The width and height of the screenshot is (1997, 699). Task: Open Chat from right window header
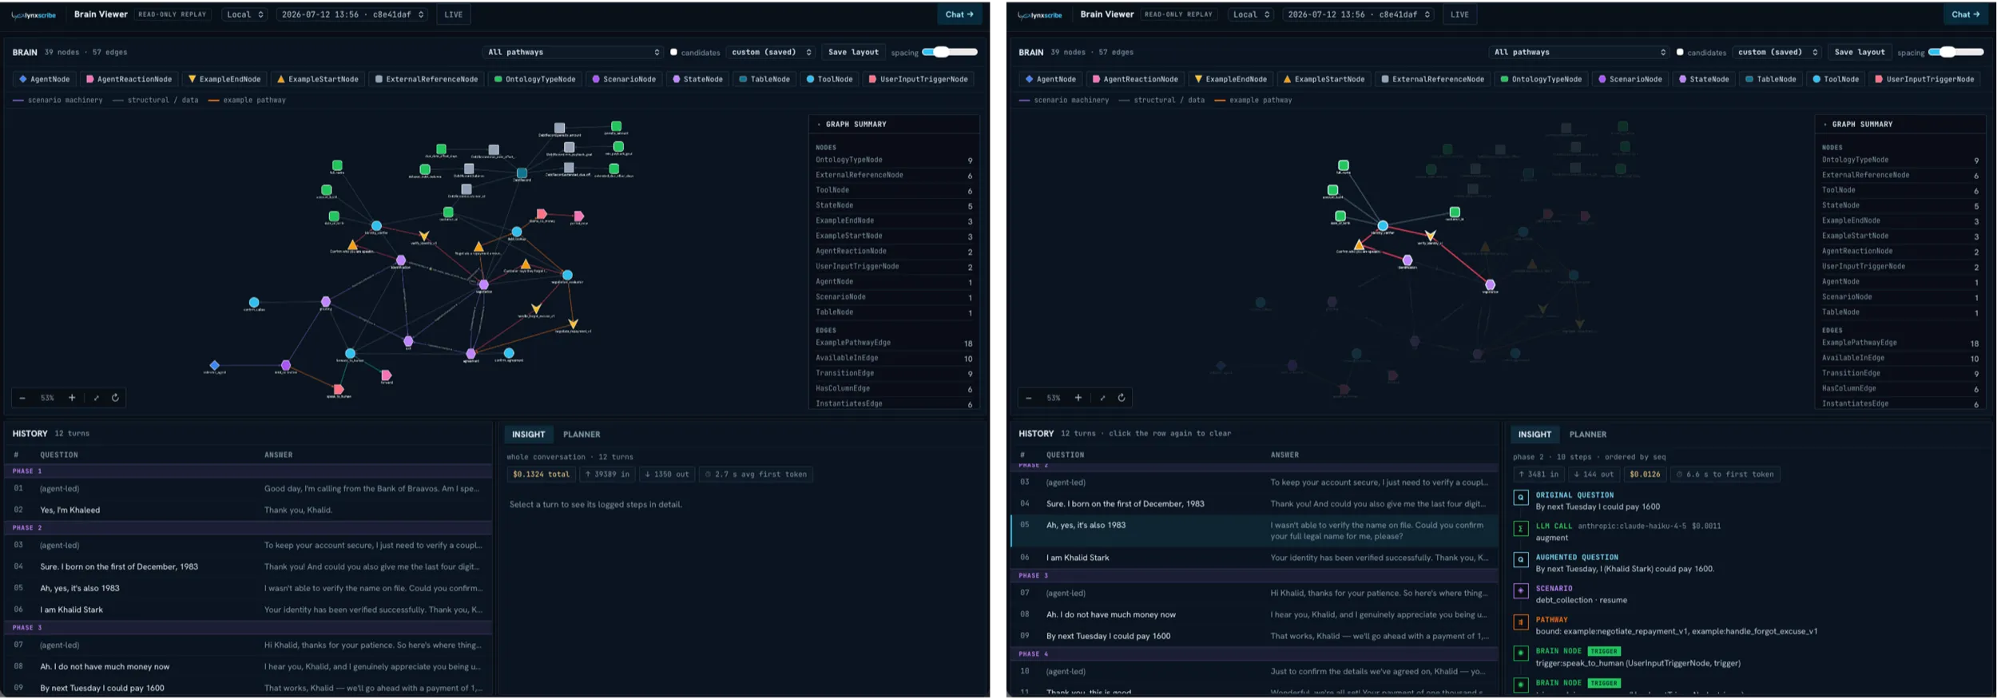point(1966,14)
